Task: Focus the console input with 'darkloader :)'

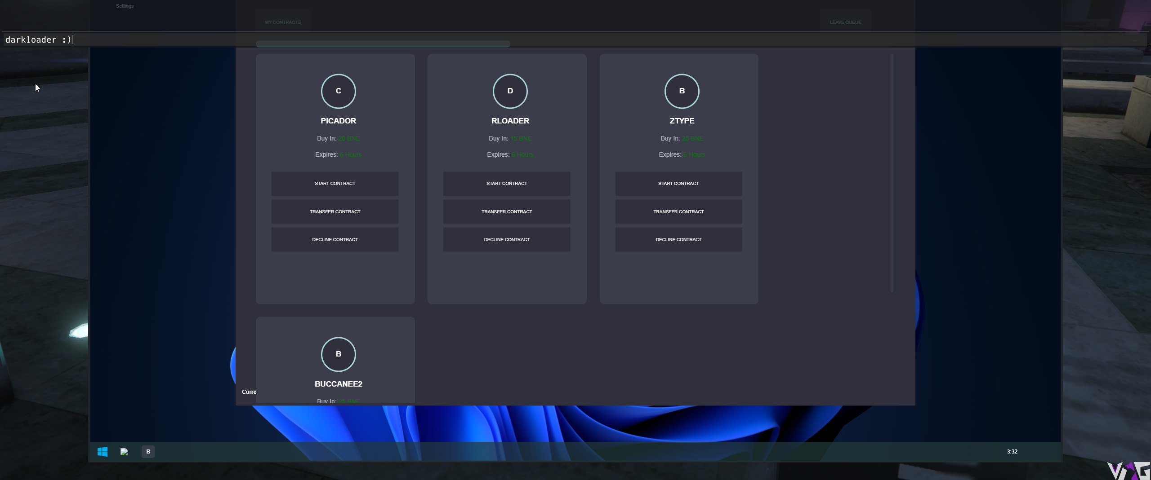Action: pyautogui.click(x=575, y=40)
